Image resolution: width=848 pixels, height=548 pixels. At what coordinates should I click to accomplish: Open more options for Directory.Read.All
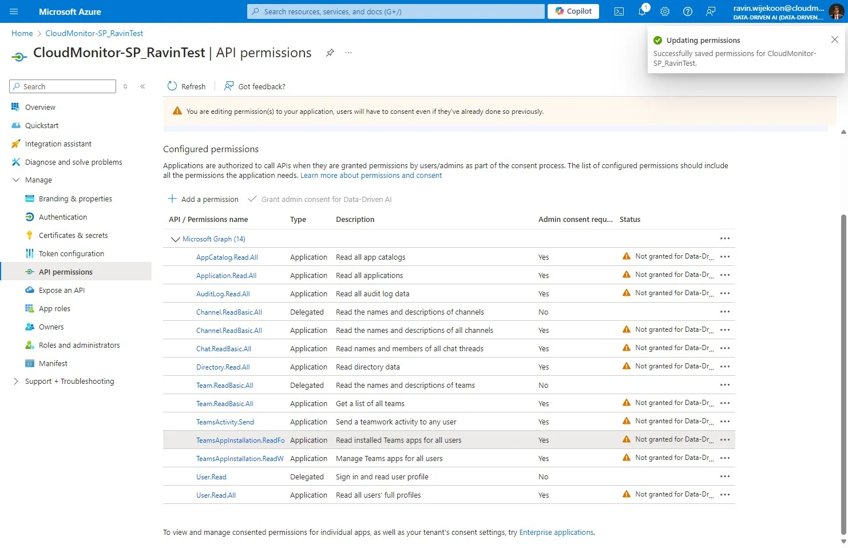click(x=725, y=367)
